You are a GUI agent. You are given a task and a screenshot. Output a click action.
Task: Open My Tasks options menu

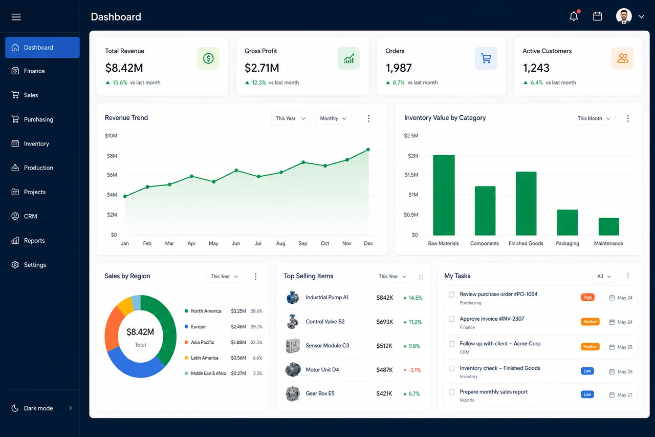pos(628,276)
